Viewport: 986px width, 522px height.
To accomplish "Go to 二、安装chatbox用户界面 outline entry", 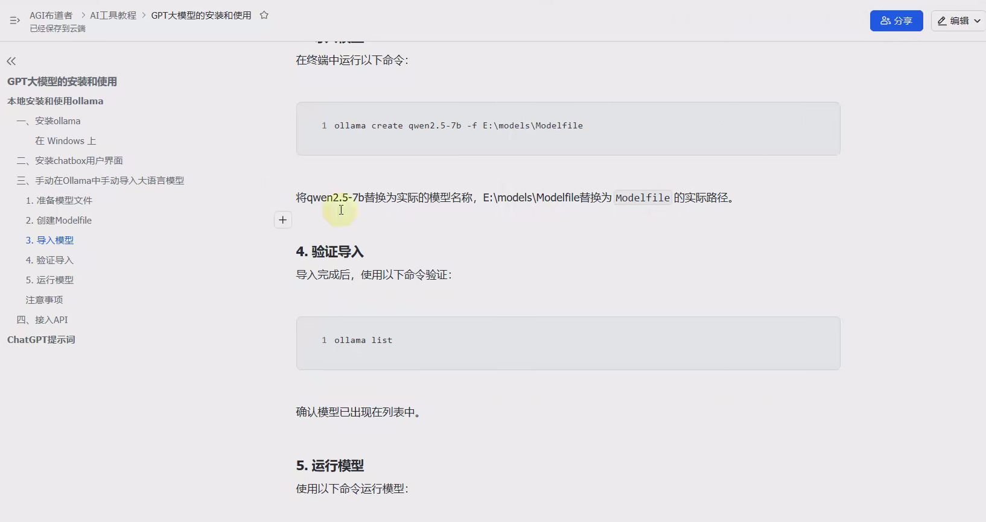I will click(70, 161).
